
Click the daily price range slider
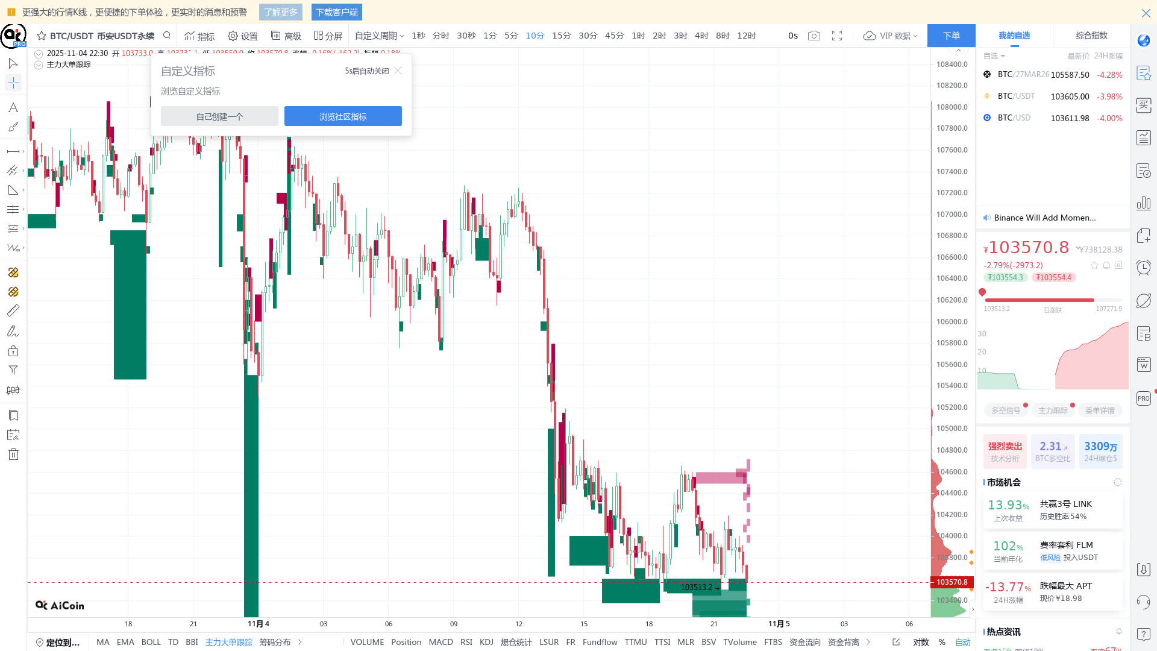pyautogui.click(x=1052, y=300)
